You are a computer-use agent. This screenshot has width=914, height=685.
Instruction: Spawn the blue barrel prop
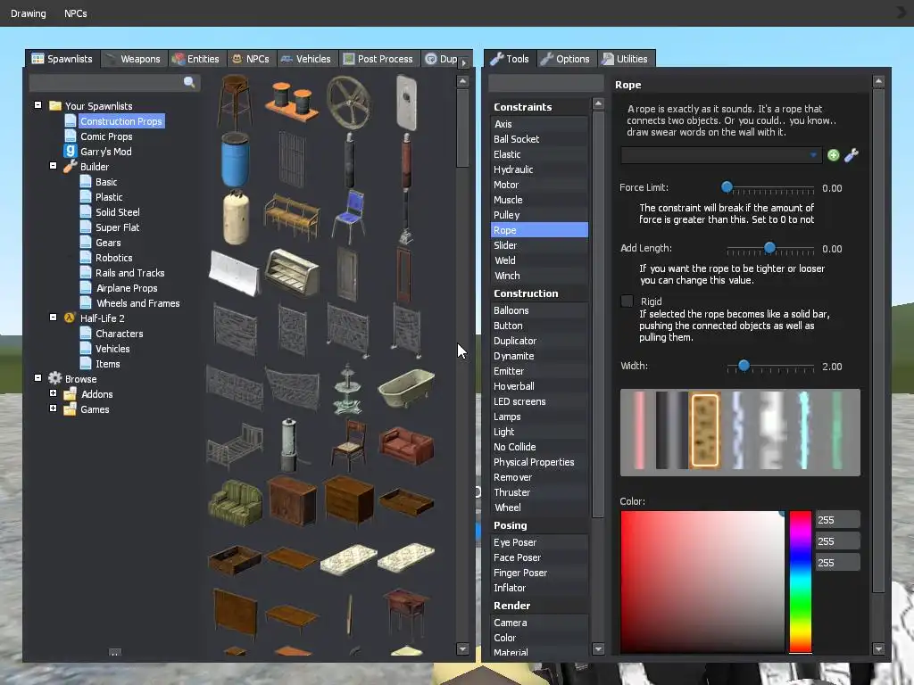236,159
